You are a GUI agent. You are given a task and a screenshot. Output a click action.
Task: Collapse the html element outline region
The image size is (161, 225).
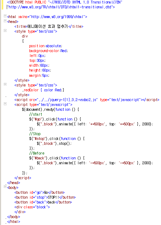click(5, 16)
